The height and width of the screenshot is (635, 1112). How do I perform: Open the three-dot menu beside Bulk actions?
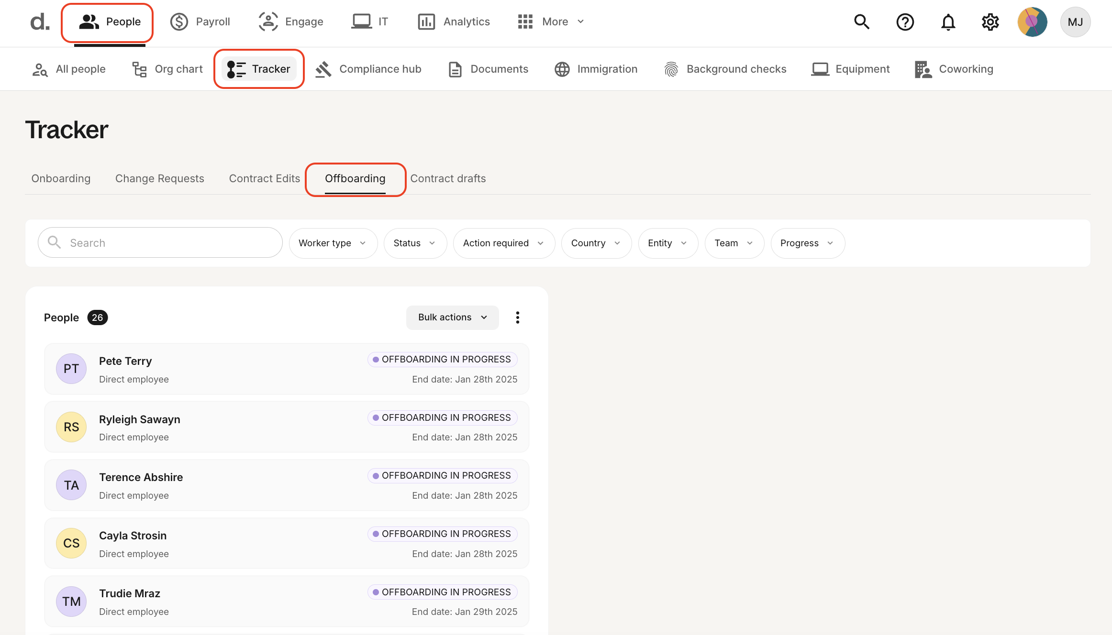click(517, 317)
